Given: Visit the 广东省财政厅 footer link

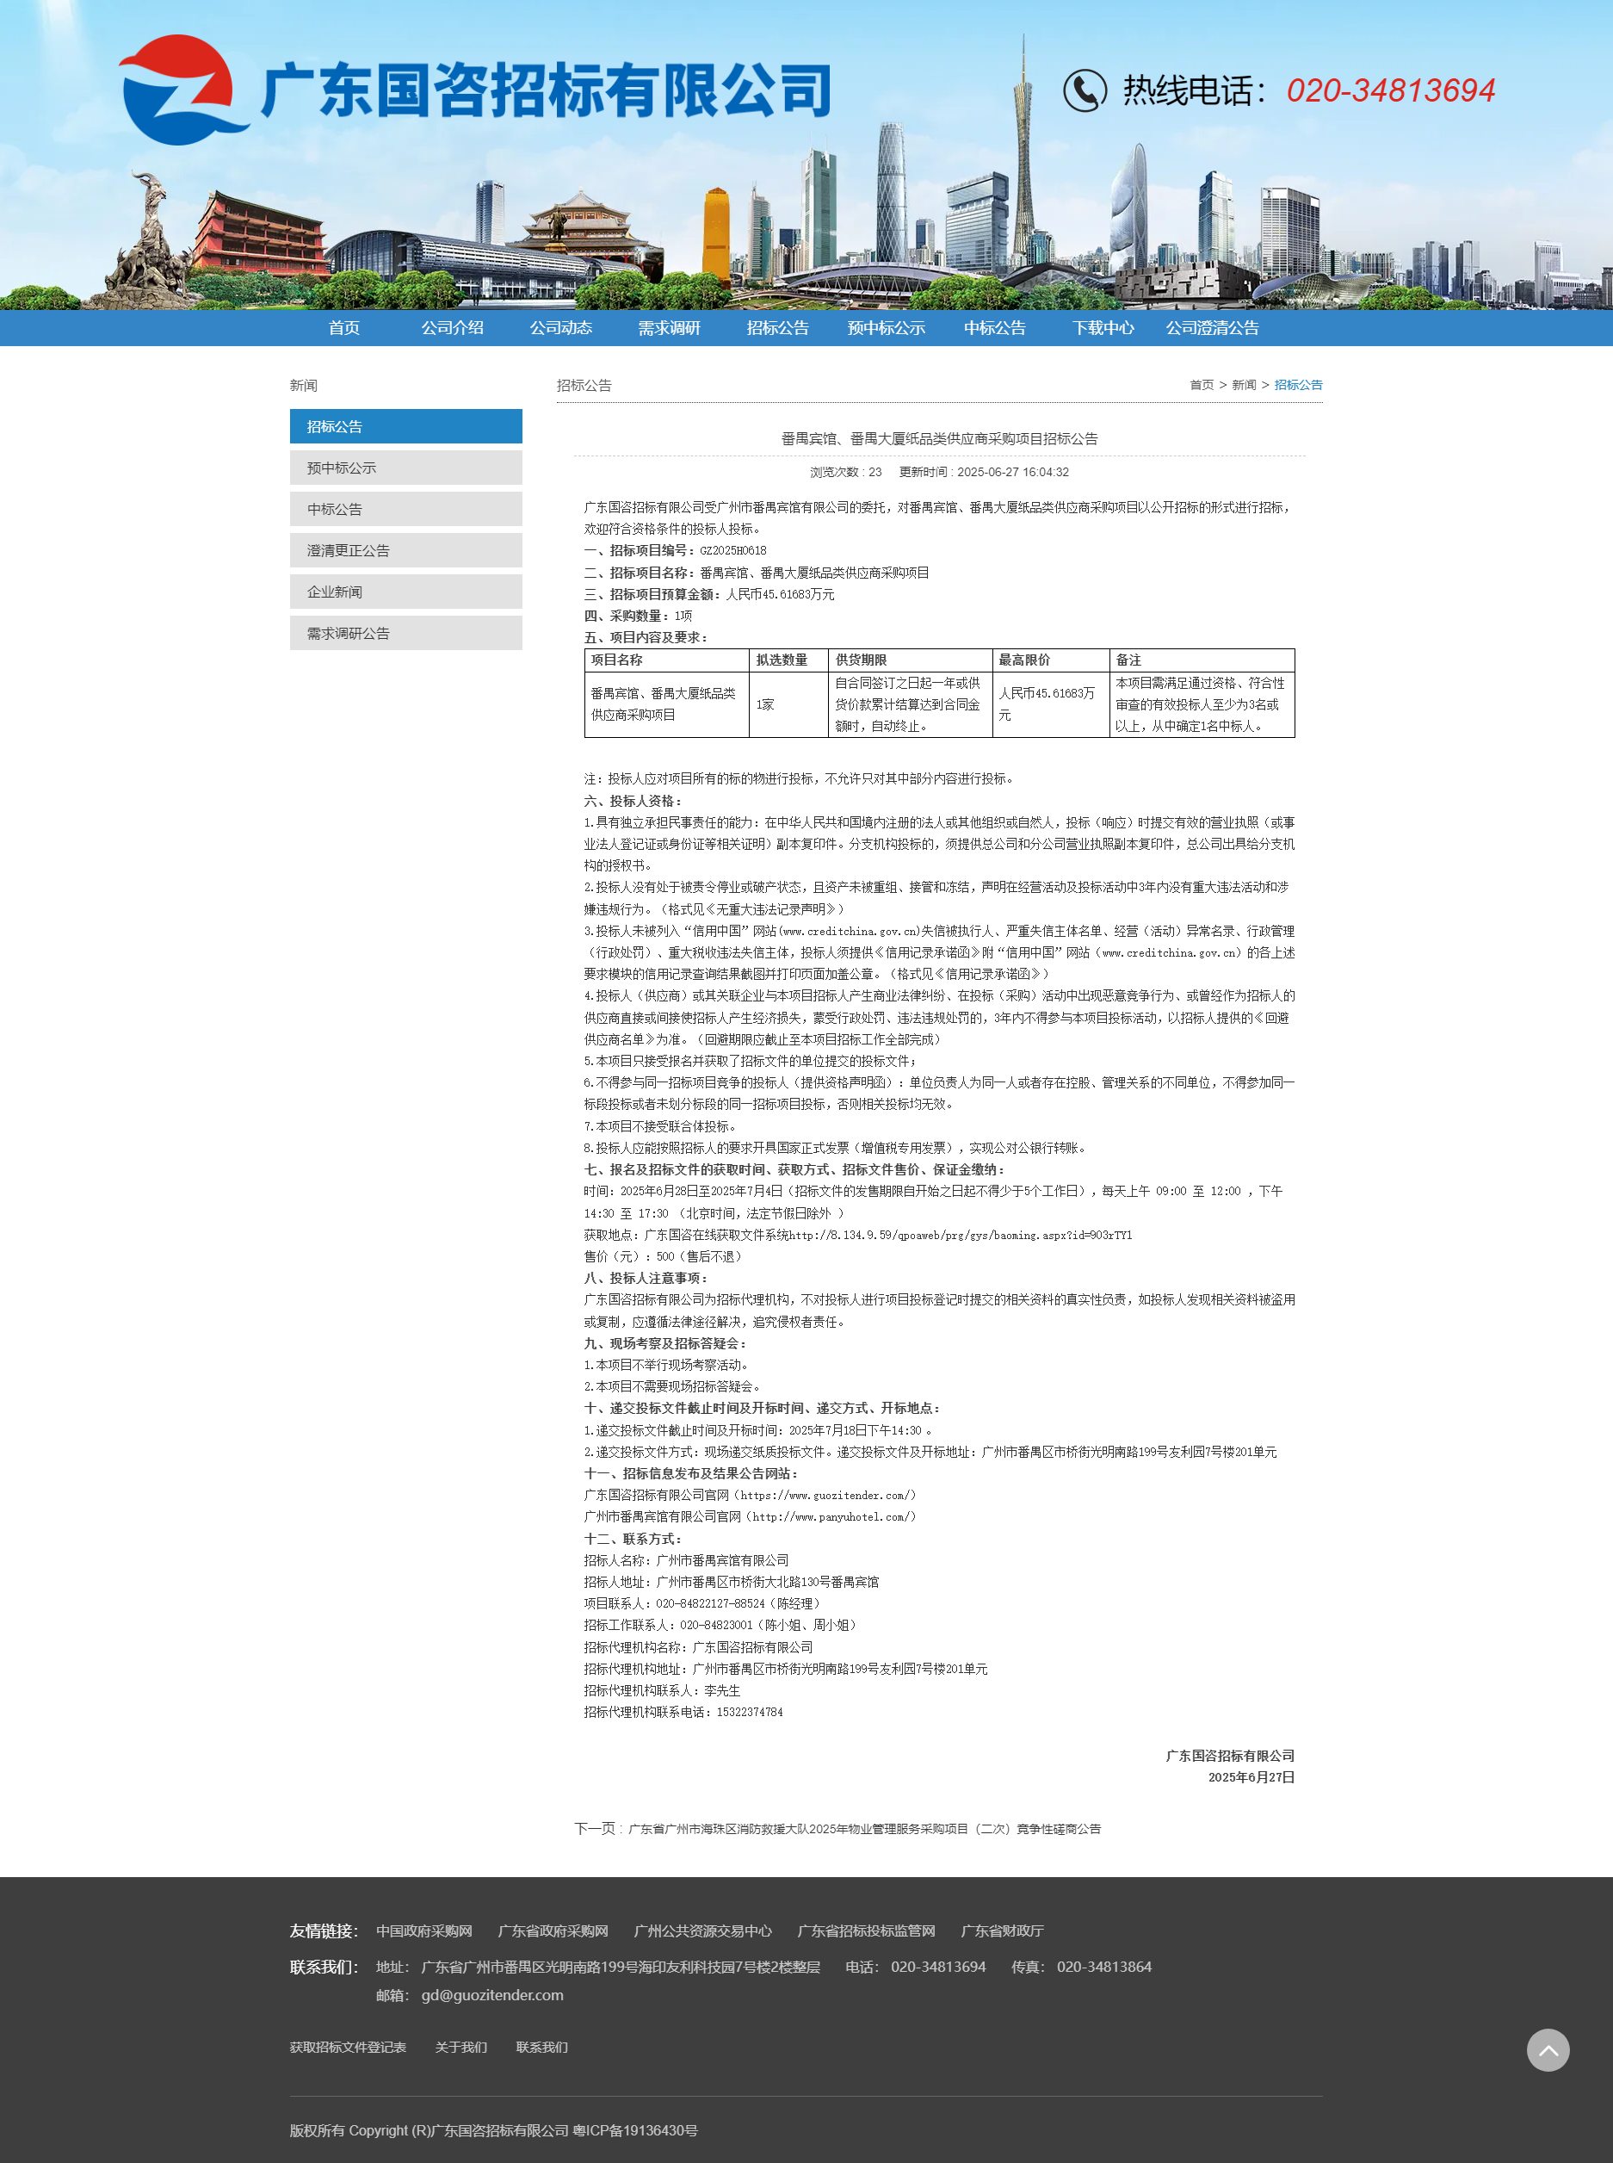Looking at the screenshot, I should pos(1002,1931).
